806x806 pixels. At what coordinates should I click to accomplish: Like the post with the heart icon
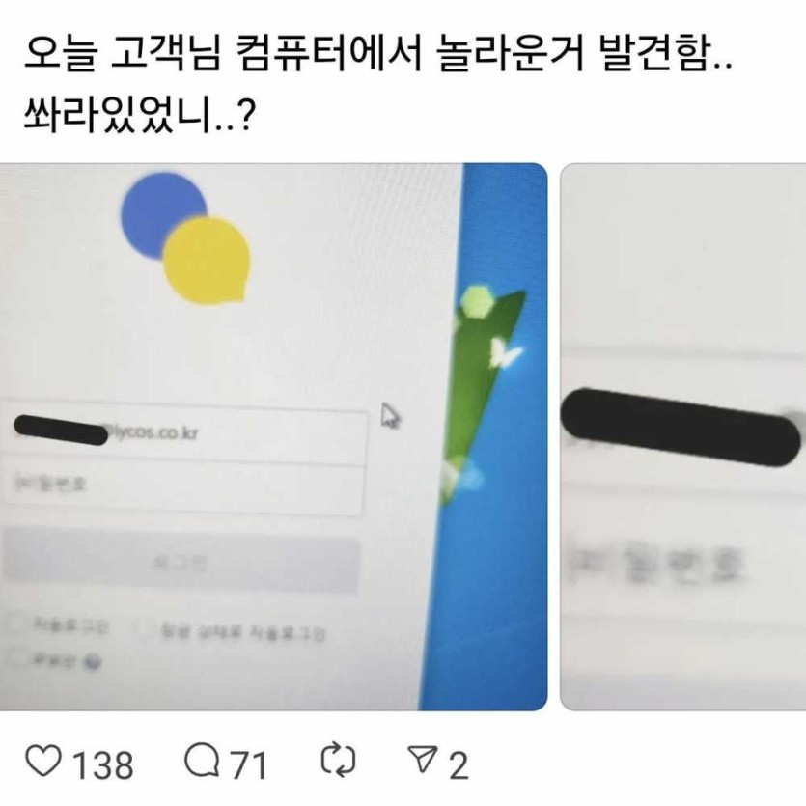pos(43,762)
